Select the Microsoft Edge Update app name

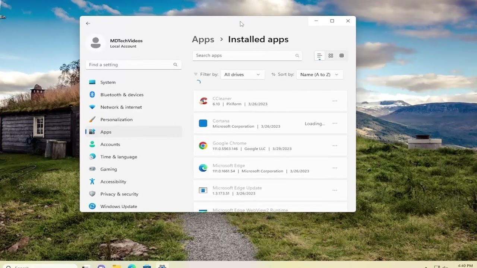tap(237, 188)
